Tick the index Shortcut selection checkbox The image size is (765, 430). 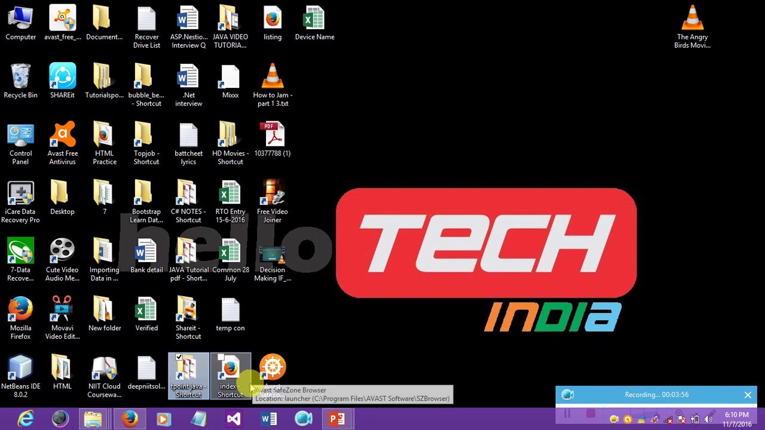coord(221,358)
